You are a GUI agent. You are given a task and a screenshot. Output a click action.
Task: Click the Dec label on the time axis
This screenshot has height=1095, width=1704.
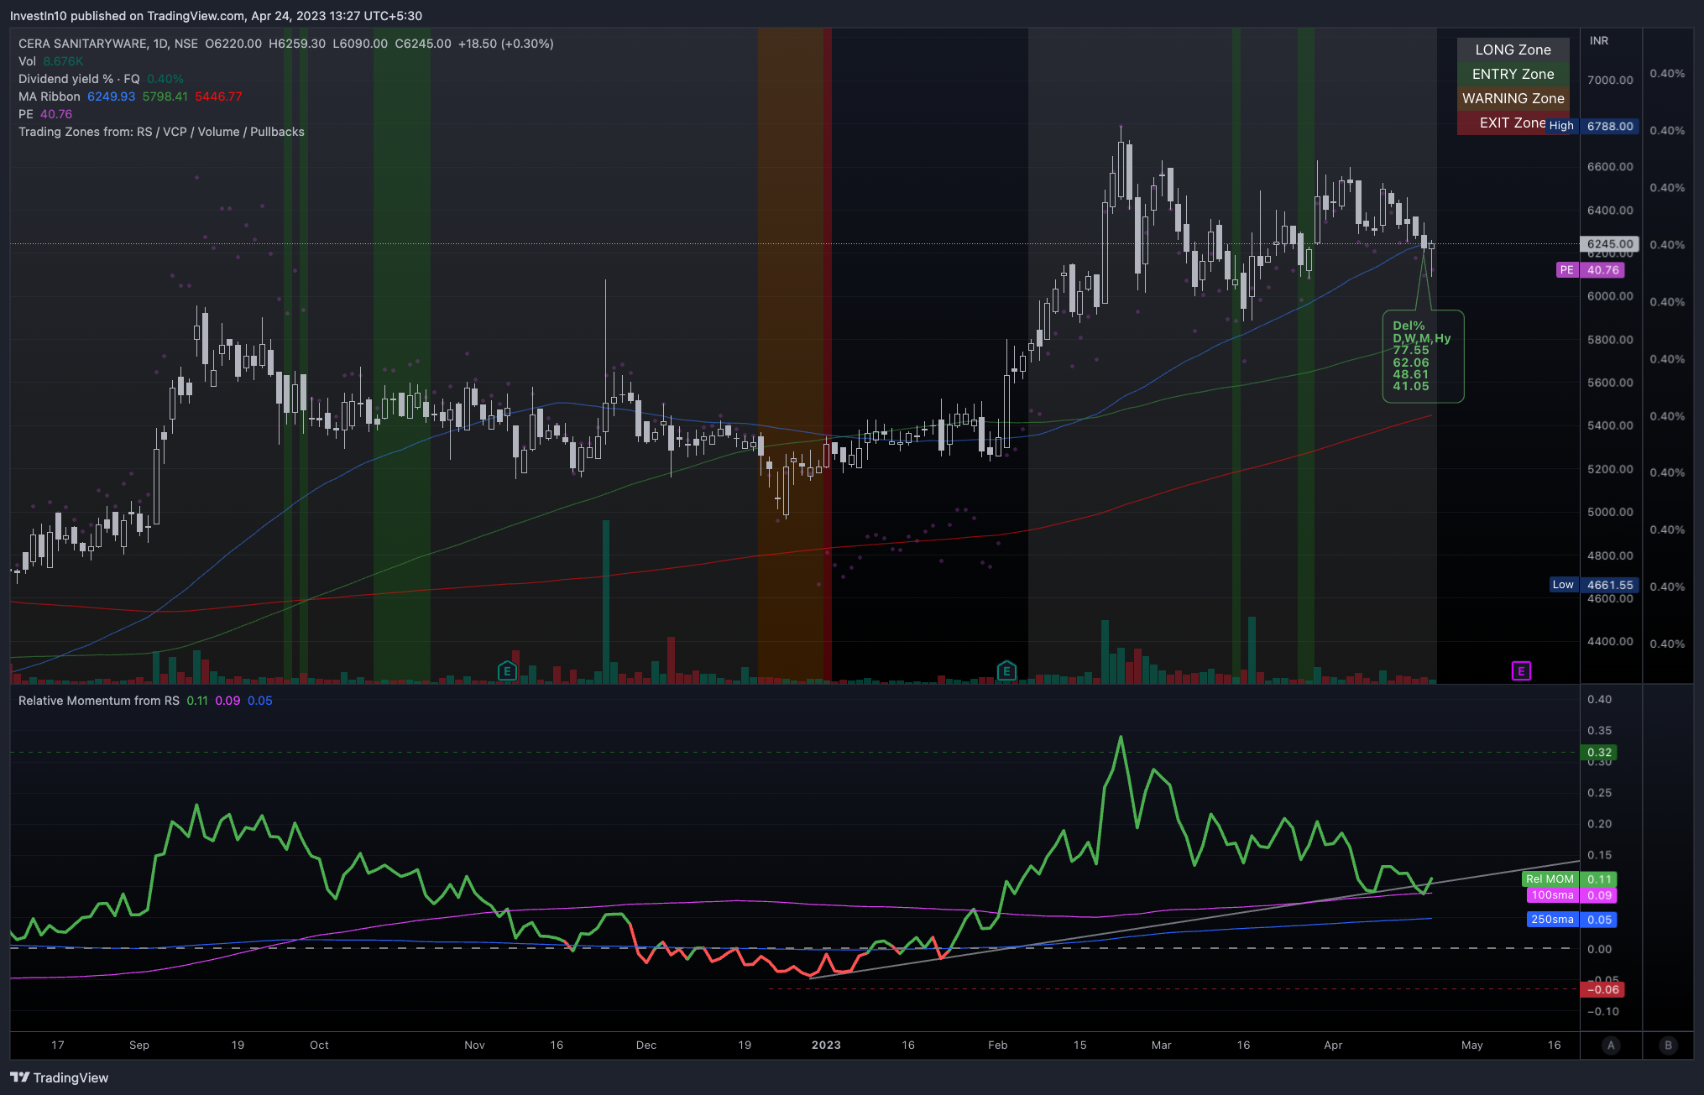point(646,1045)
